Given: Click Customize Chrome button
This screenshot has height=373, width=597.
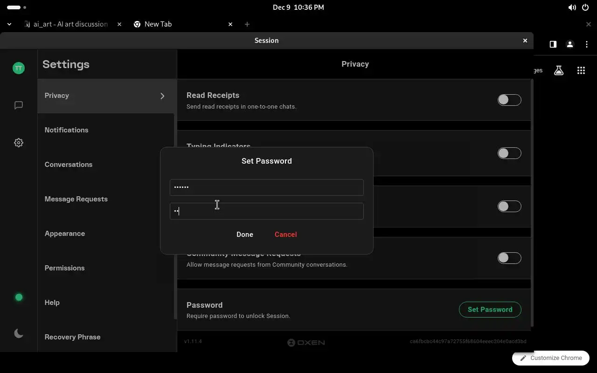Looking at the screenshot, I should click(x=551, y=358).
